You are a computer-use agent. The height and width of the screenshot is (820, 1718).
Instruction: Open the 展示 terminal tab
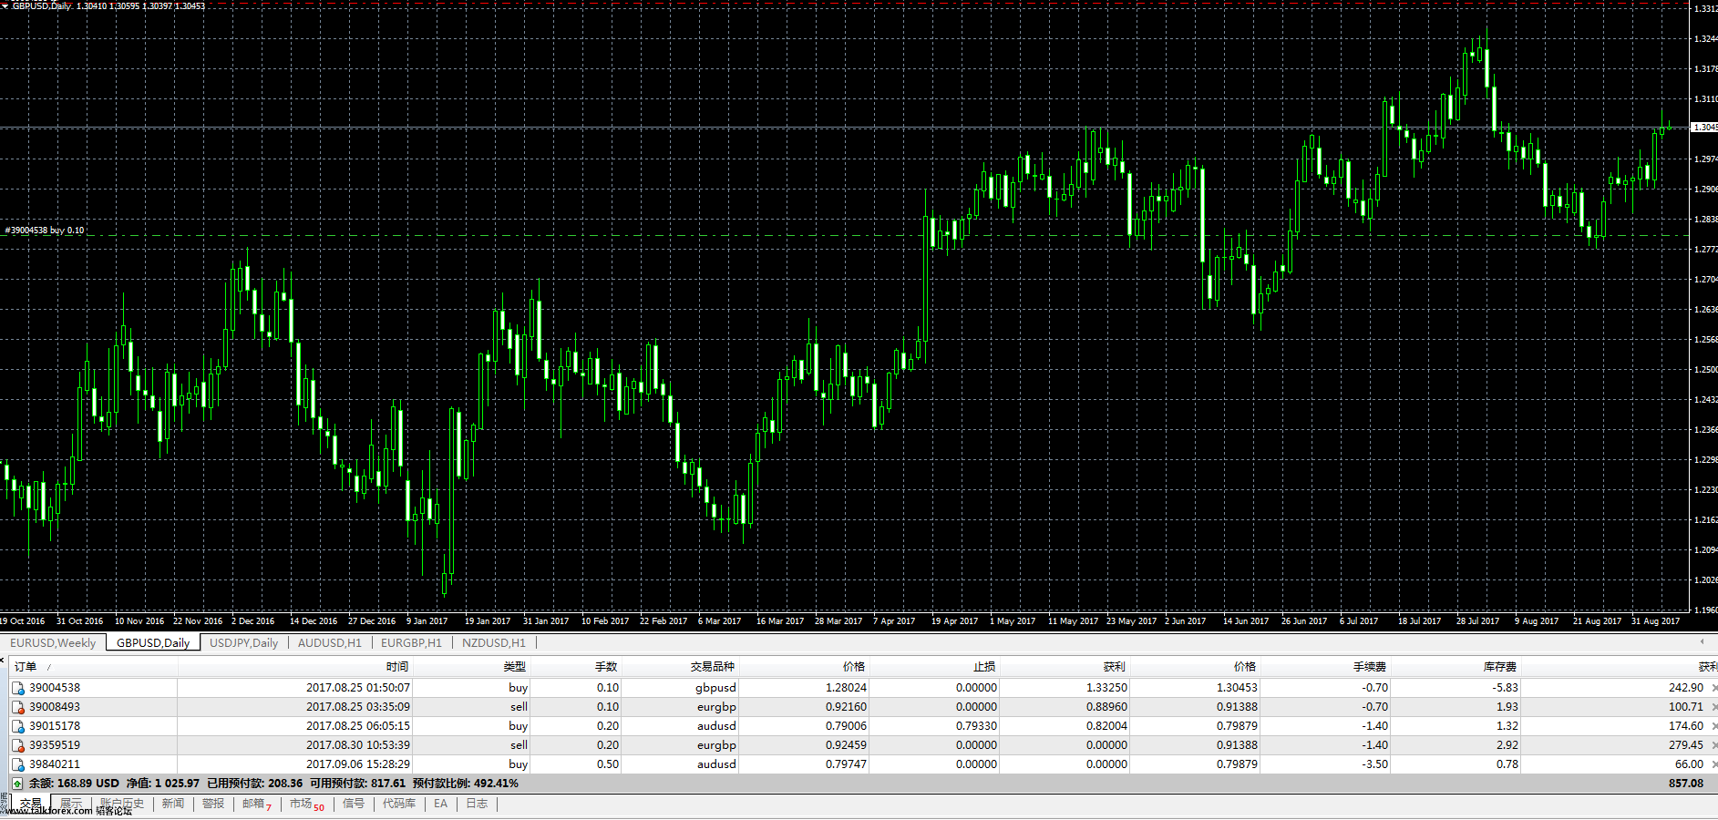pos(71,804)
